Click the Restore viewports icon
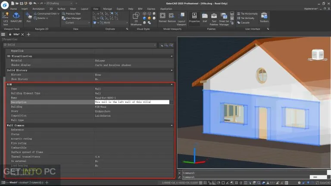Image resolution: width=331 pixels, height=186 pixels. 172,18
